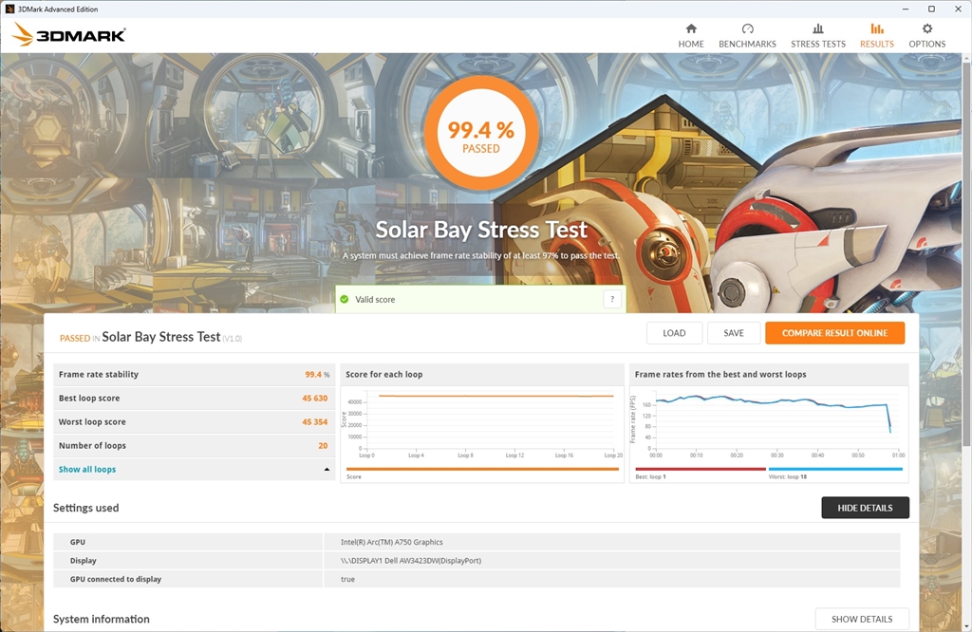
Task: Click the 3DMark logo
Action: pyautogui.click(x=69, y=36)
